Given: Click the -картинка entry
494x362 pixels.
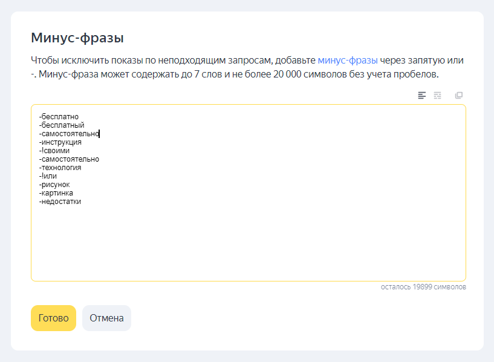Looking at the screenshot, I should (56, 193).
